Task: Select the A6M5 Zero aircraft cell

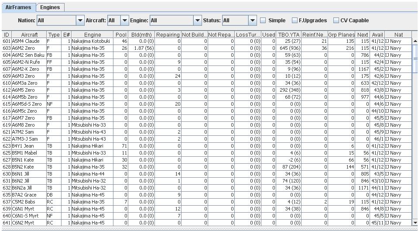Action: click(29, 90)
